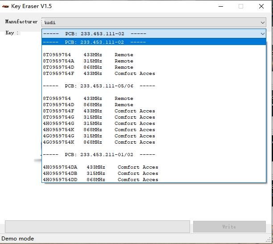Maximize the Key Eraser window
Screen dimensions: 273x244
(241, 6)
